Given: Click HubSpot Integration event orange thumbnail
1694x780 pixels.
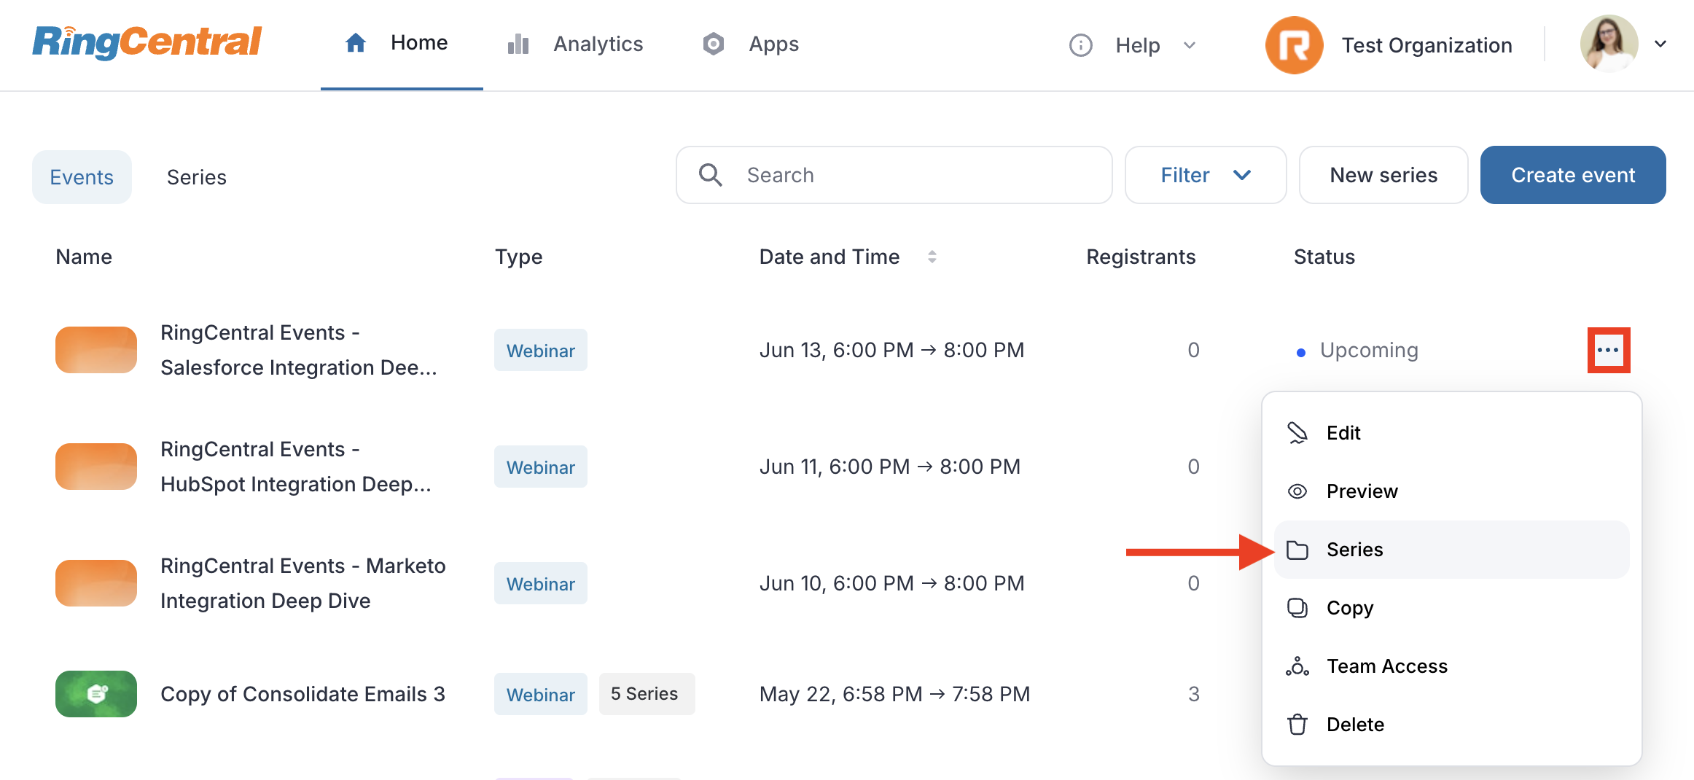Looking at the screenshot, I should (96, 467).
